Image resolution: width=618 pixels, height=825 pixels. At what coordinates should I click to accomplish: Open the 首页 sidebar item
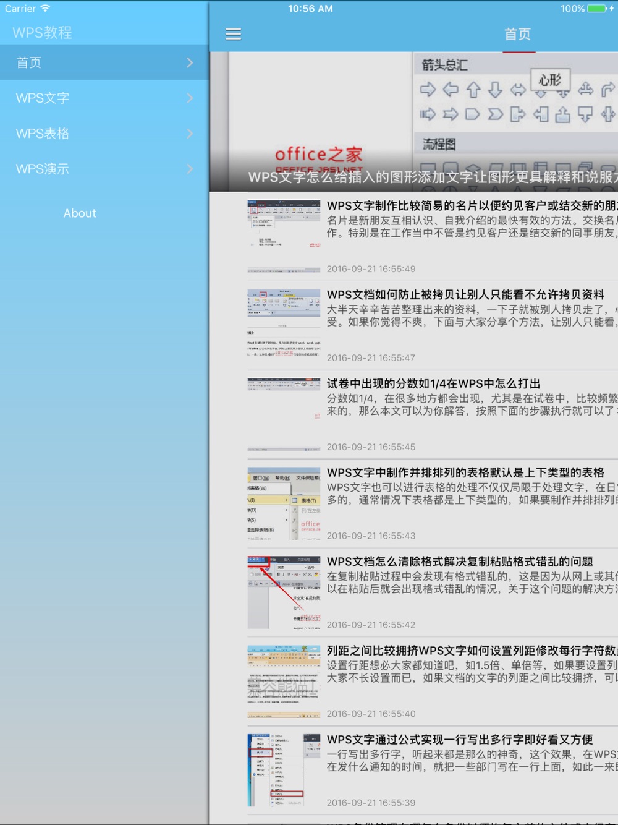pos(104,62)
